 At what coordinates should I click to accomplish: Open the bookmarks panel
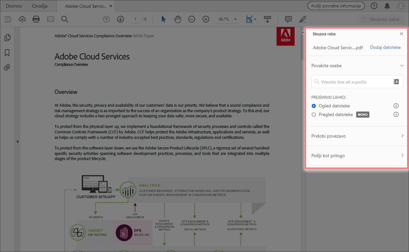[7, 52]
